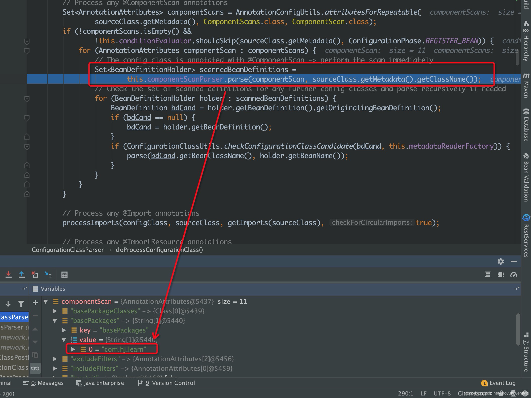
Task: Open the Bean Validation side panel
Action: [x=526, y=177]
